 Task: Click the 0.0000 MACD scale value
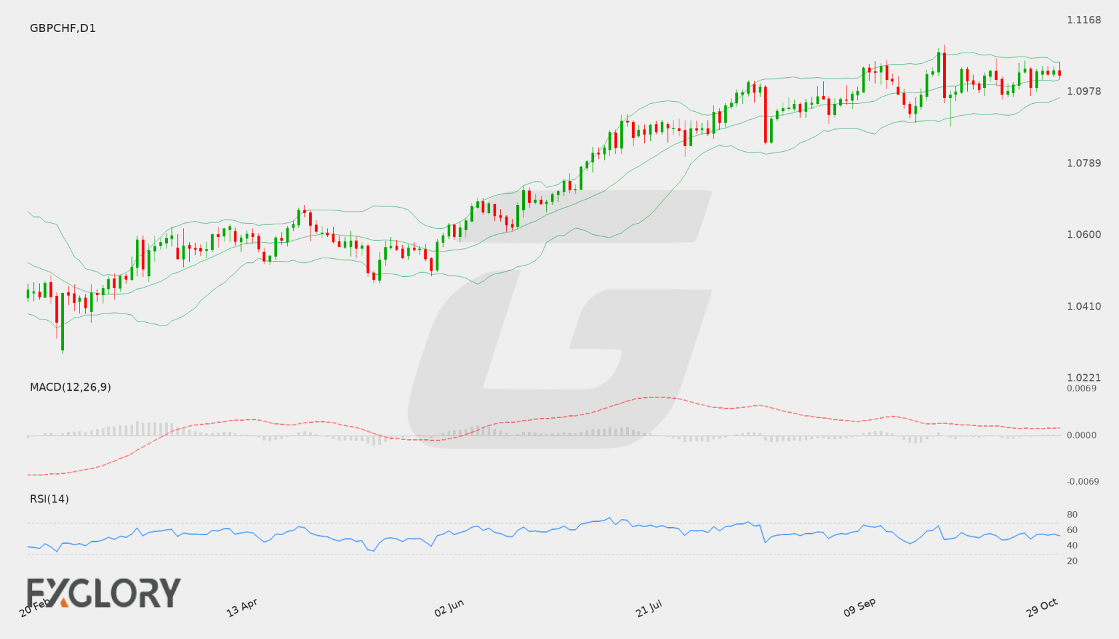(x=1082, y=435)
